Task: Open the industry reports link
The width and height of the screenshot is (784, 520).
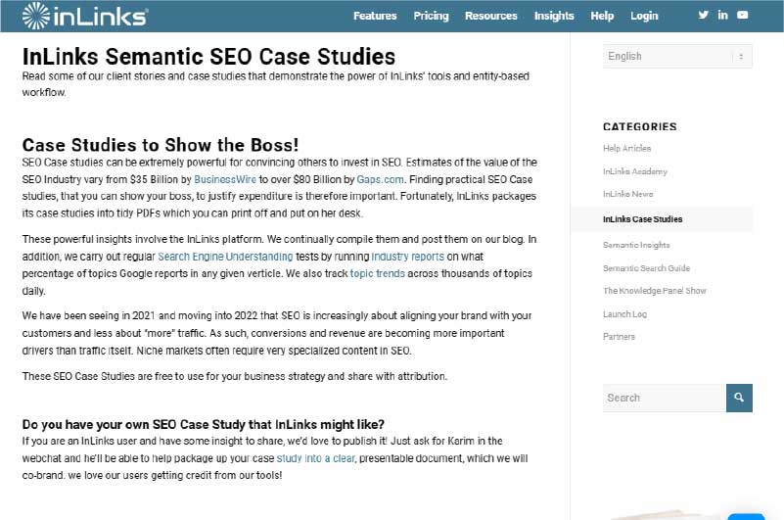Action: coord(407,257)
